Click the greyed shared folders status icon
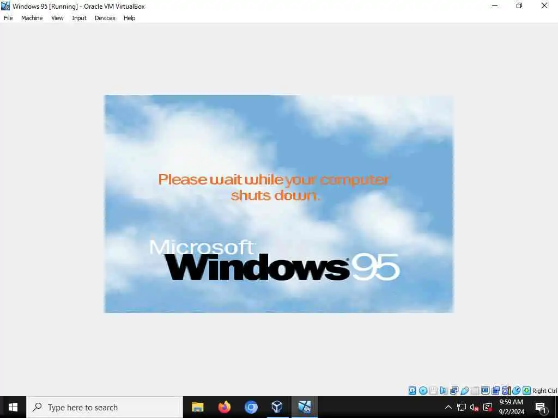The width and height of the screenshot is (558, 418). (x=475, y=391)
